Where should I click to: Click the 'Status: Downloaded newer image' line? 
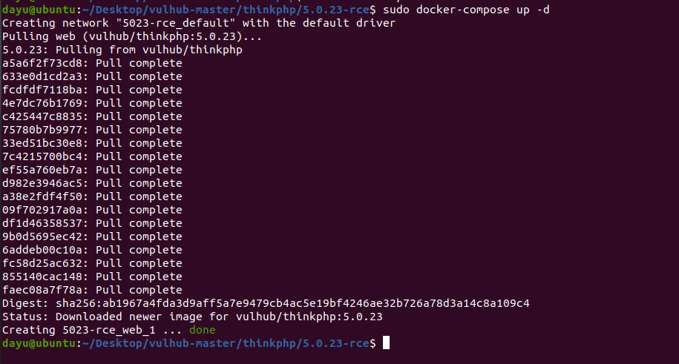click(x=192, y=317)
